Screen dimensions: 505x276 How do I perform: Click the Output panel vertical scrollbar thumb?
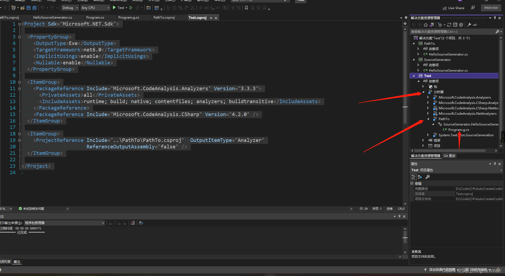405,237
